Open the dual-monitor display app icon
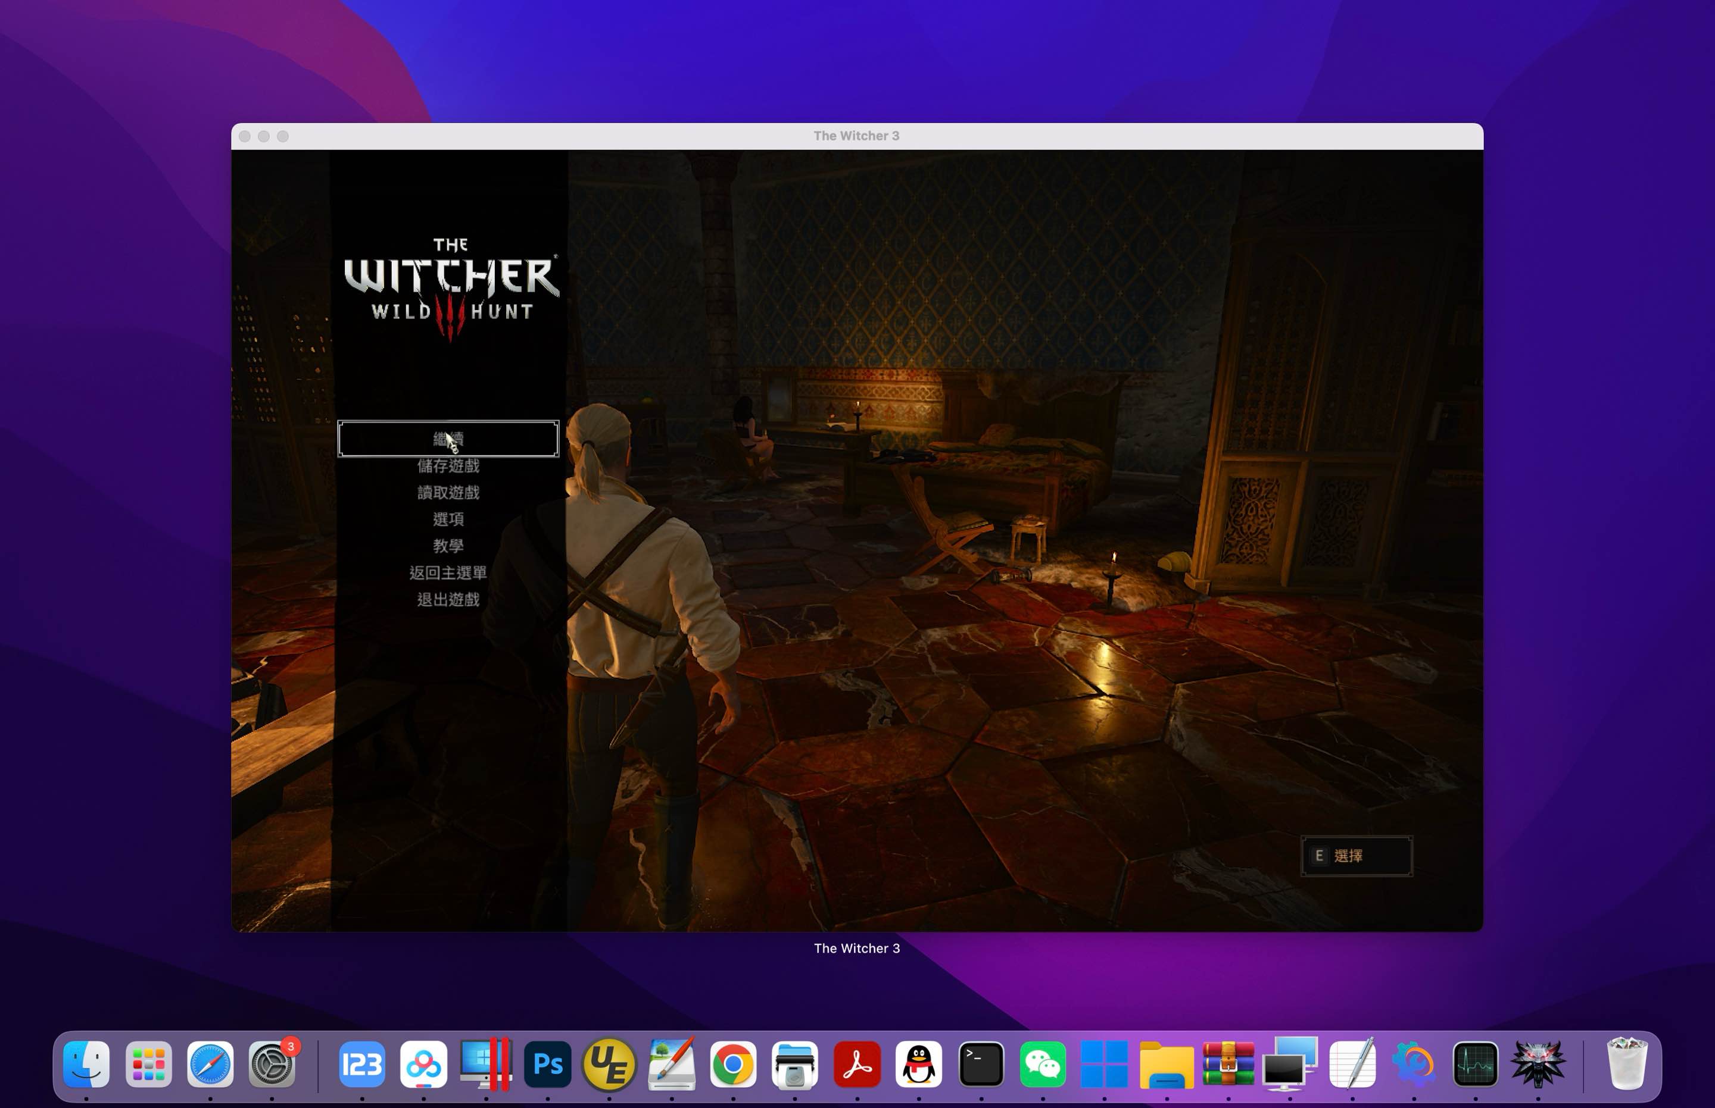 tap(1290, 1064)
